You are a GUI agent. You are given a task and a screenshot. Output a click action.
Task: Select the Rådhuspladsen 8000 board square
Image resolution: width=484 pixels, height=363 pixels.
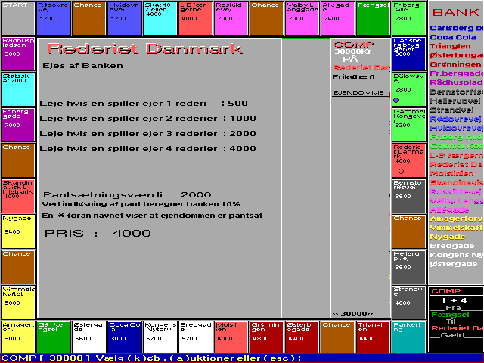coord(18,54)
